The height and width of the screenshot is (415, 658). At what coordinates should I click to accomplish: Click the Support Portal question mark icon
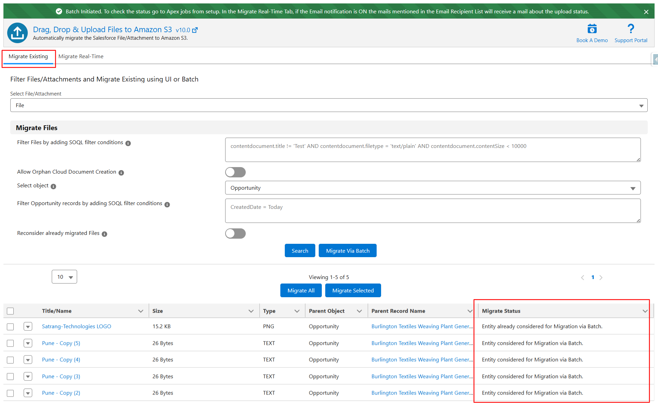tap(631, 29)
